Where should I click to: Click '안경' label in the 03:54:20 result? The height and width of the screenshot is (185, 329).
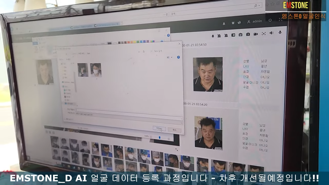[245, 138]
